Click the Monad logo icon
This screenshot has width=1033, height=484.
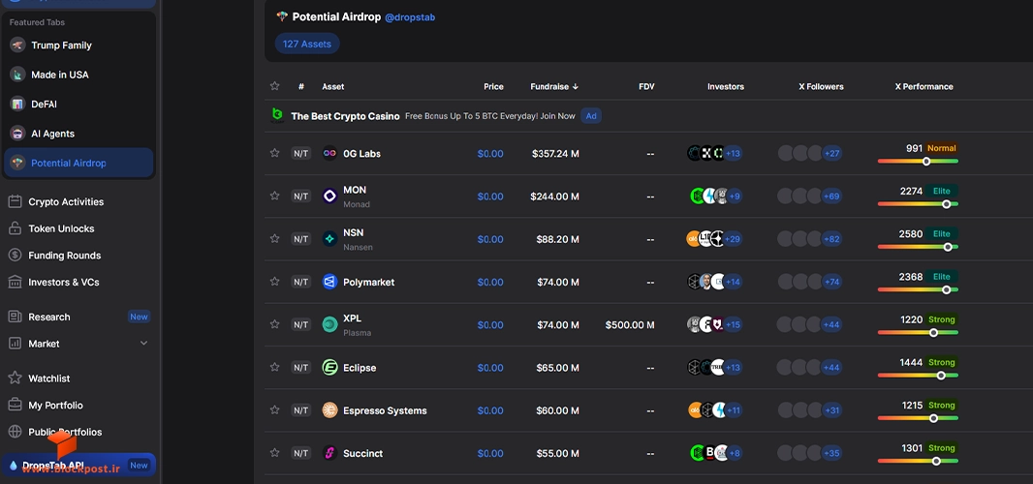pos(329,197)
